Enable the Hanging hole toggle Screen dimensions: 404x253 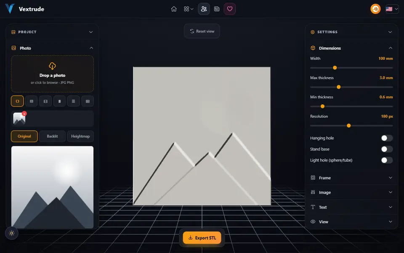tap(387, 138)
